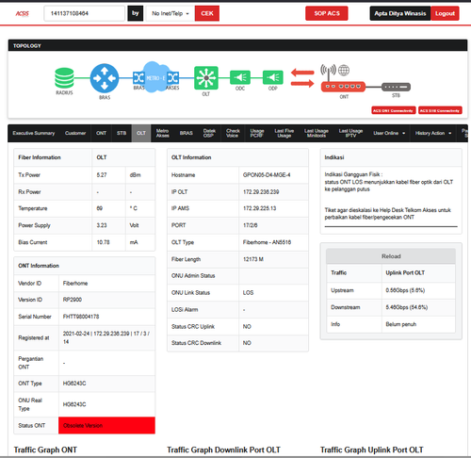This screenshot has width=471, height=458.
Task: Select the BRAS router icon in topology
Action: (105, 78)
